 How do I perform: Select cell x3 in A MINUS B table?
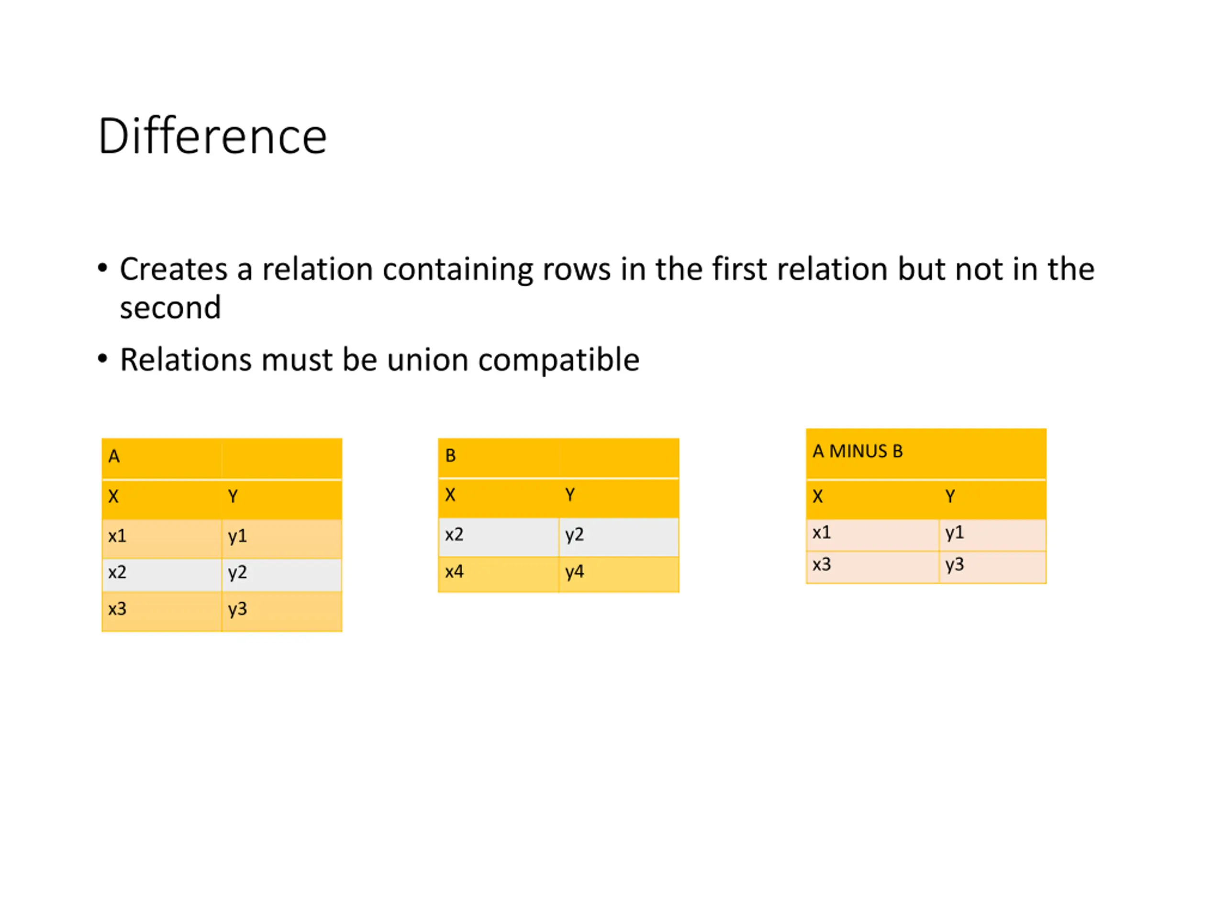[873, 567]
